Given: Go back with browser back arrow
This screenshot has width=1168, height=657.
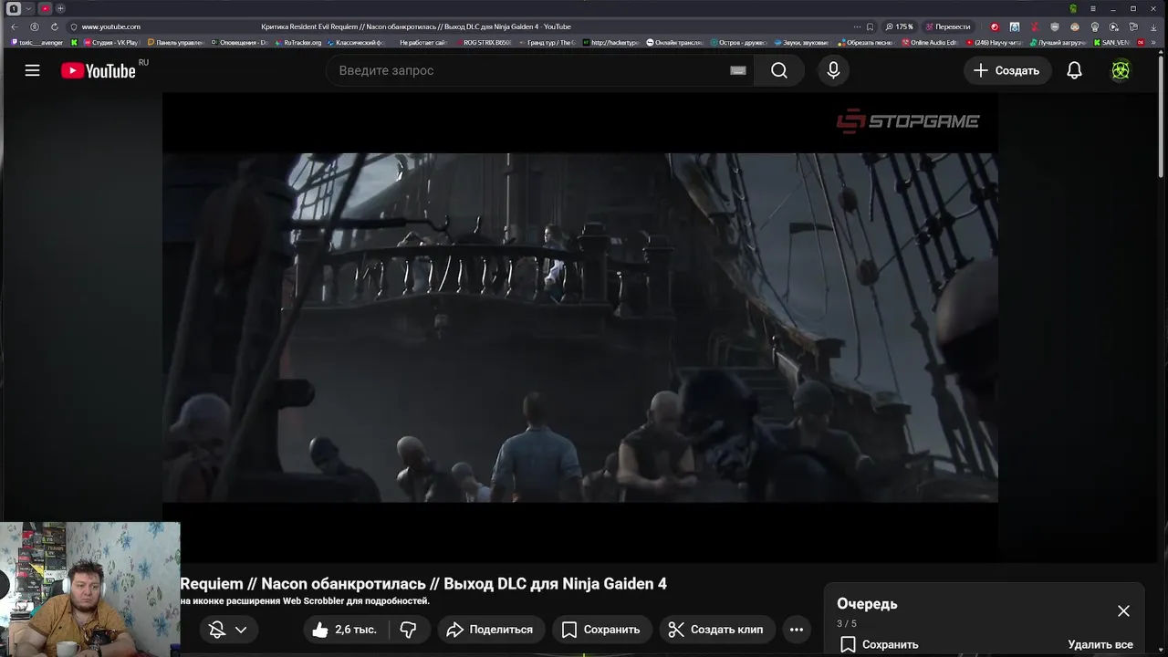Looking at the screenshot, I should click(x=14, y=27).
